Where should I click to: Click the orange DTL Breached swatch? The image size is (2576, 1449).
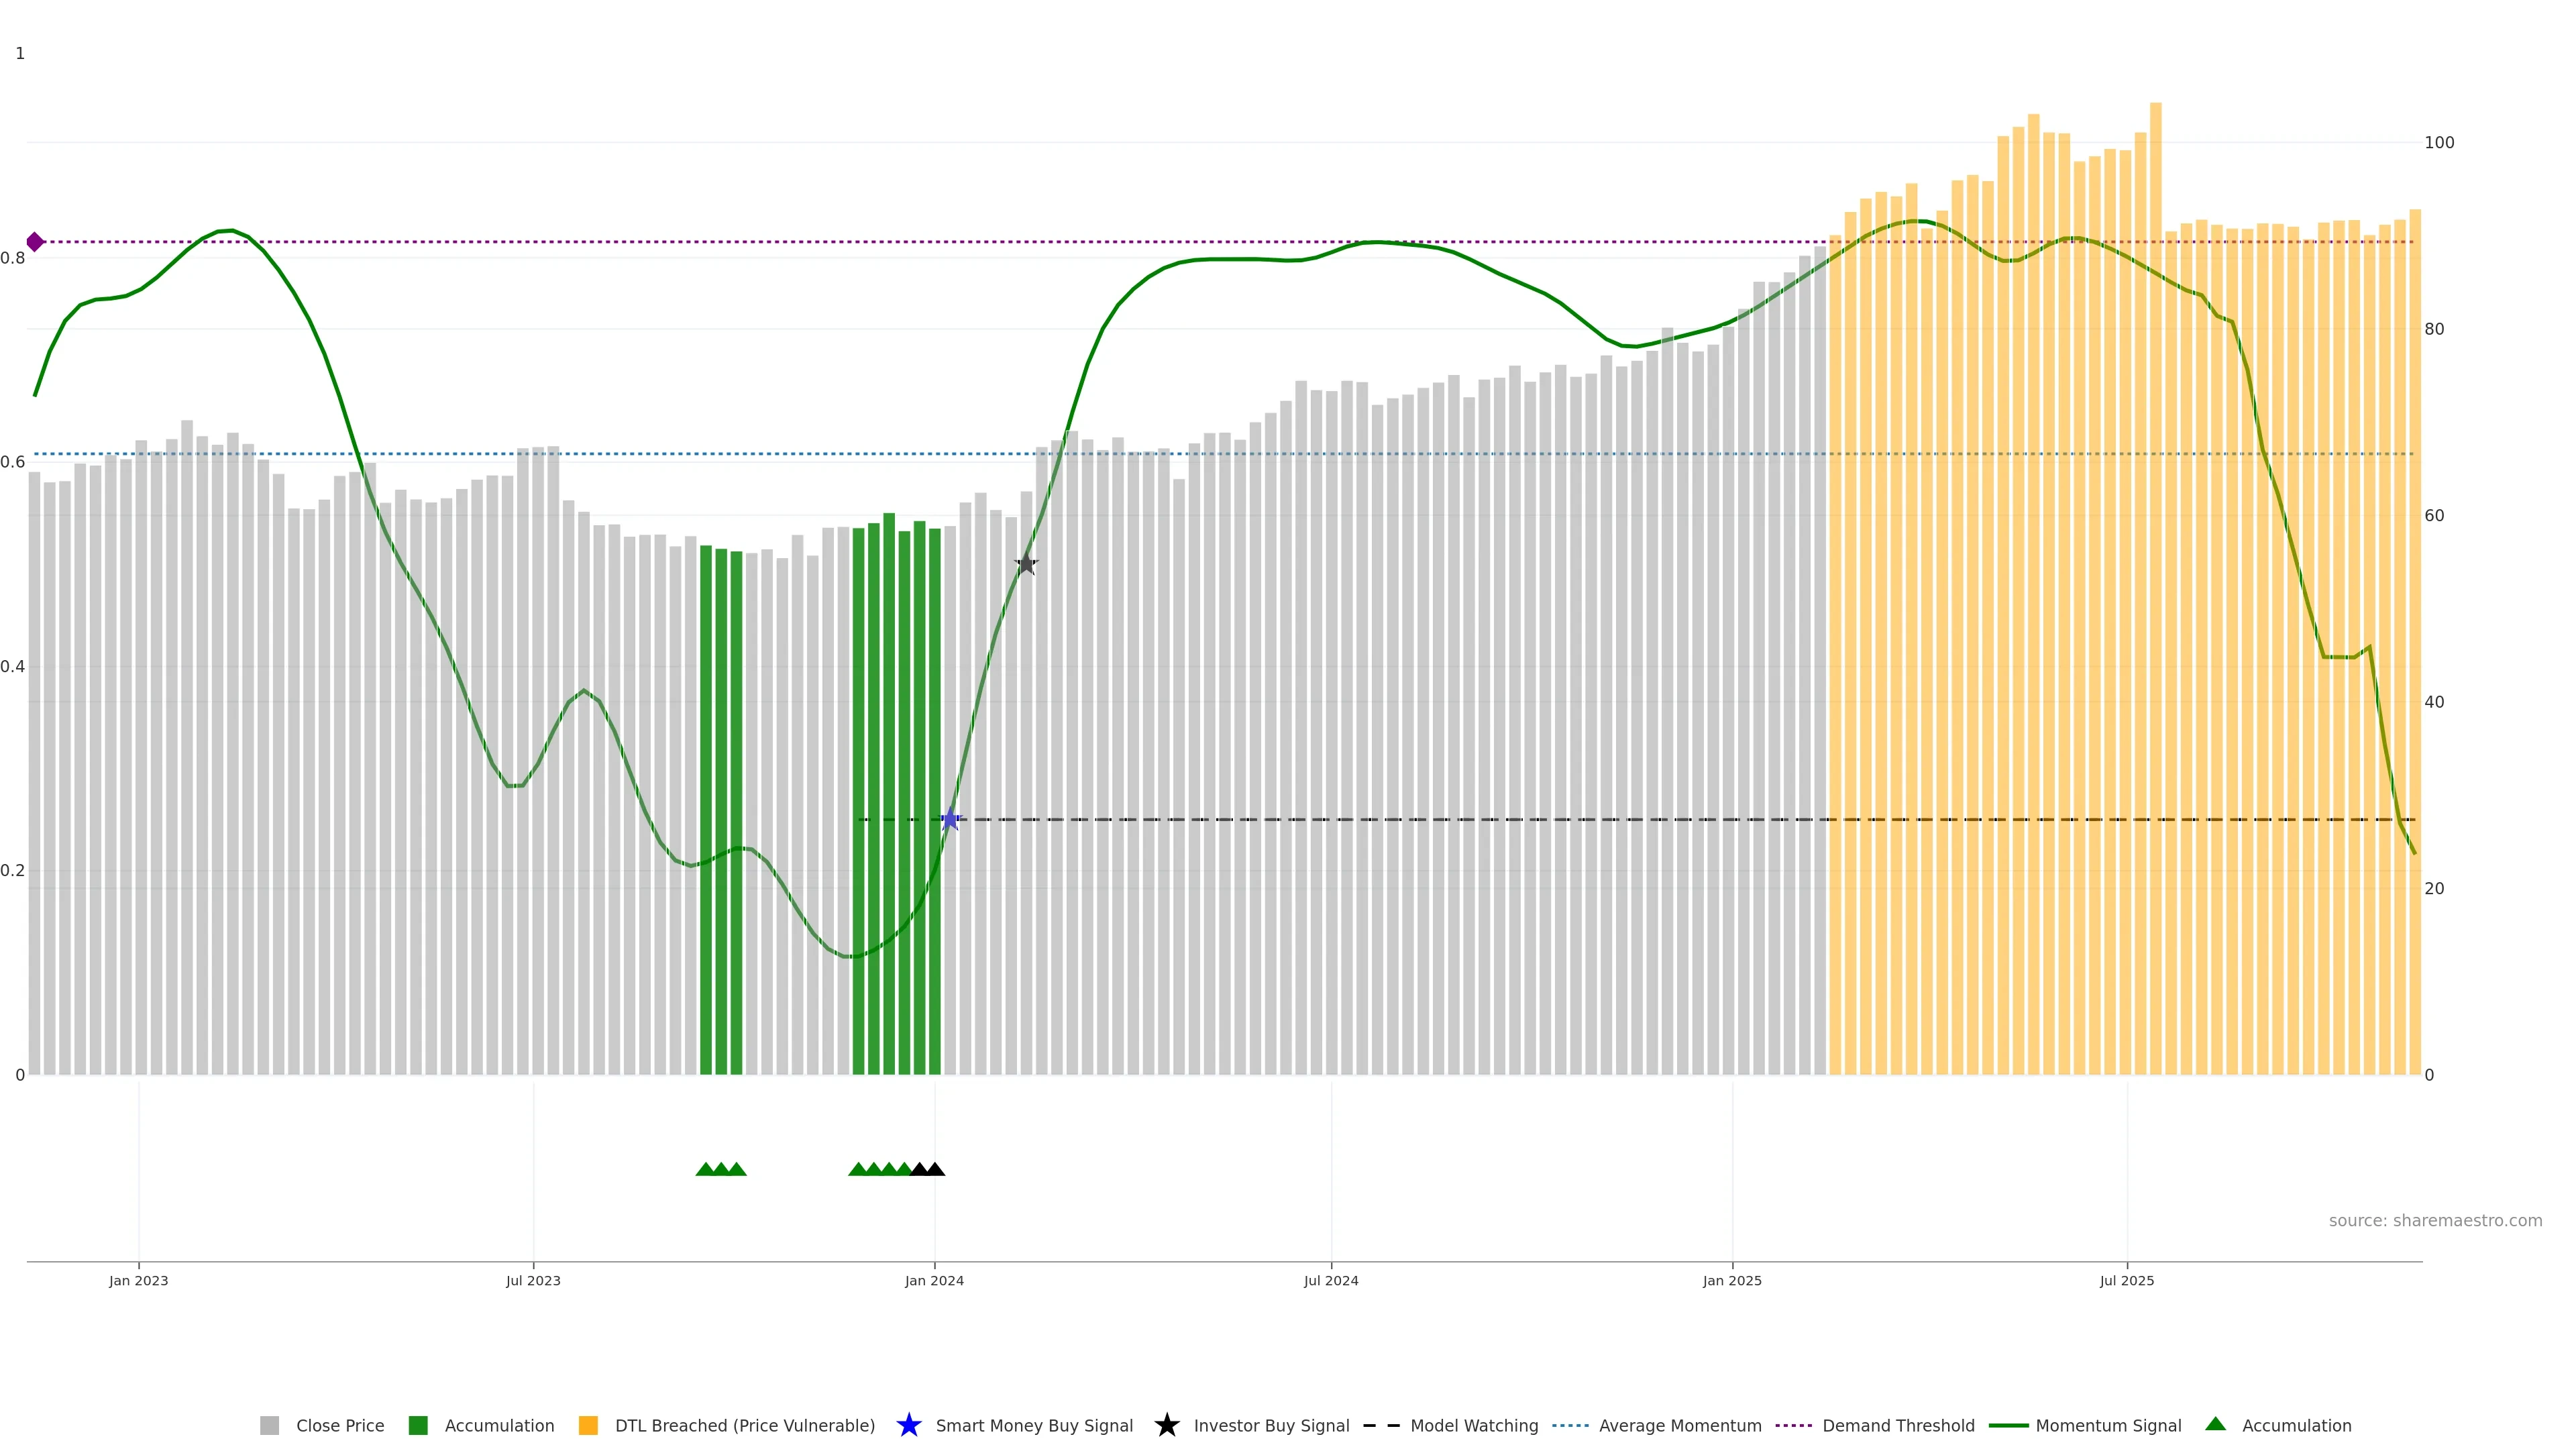point(588,1425)
